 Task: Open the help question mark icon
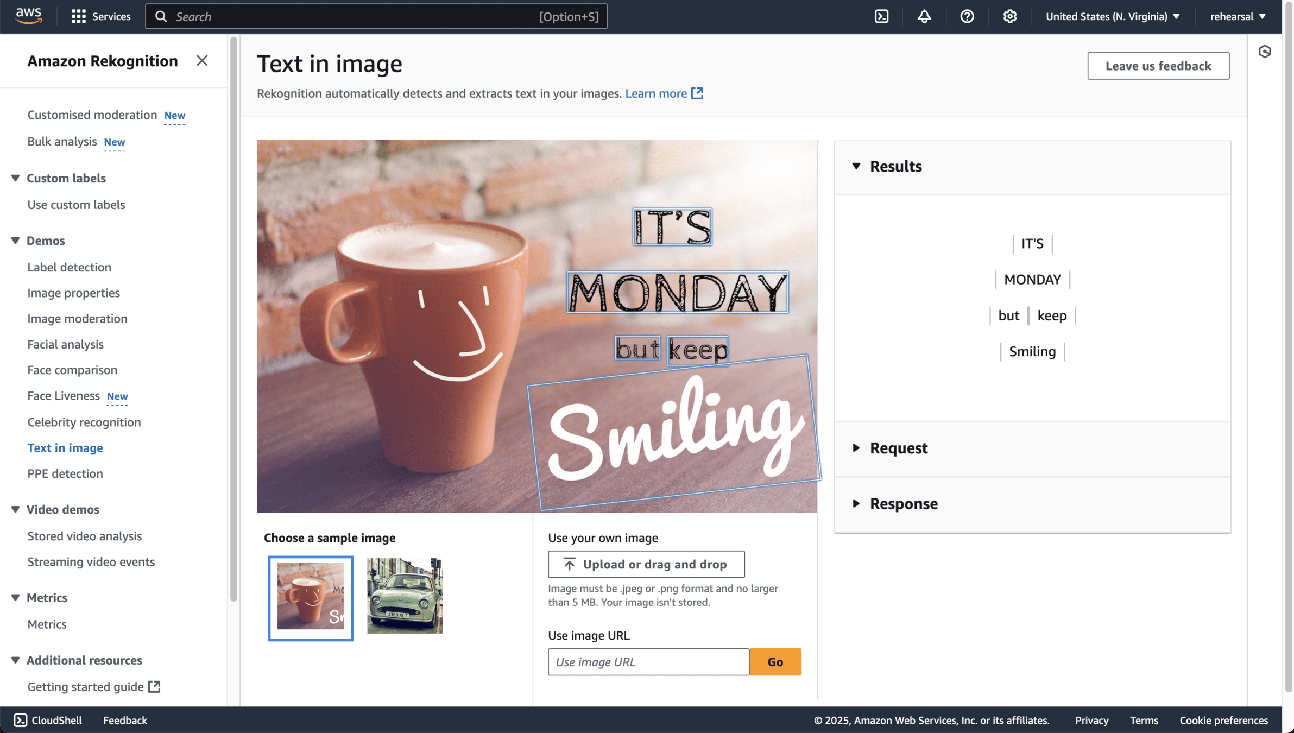point(967,16)
